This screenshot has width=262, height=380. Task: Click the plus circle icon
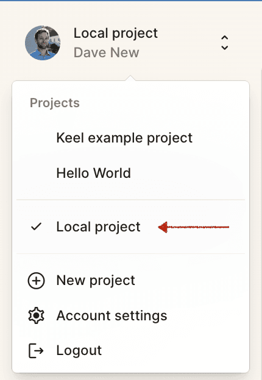tap(37, 281)
